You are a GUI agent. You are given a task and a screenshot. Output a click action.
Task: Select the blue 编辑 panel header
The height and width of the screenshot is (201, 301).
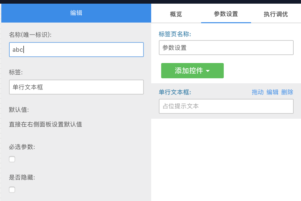tap(76, 13)
